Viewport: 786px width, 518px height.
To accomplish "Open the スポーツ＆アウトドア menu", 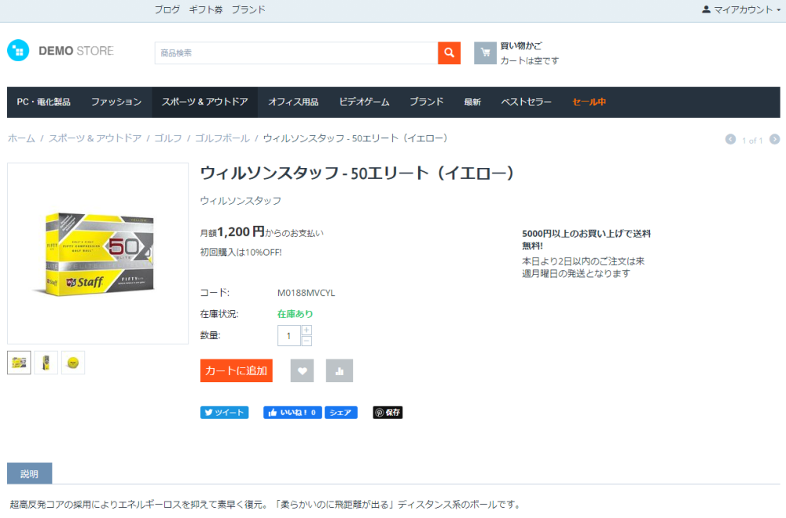I will coord(204,102).
